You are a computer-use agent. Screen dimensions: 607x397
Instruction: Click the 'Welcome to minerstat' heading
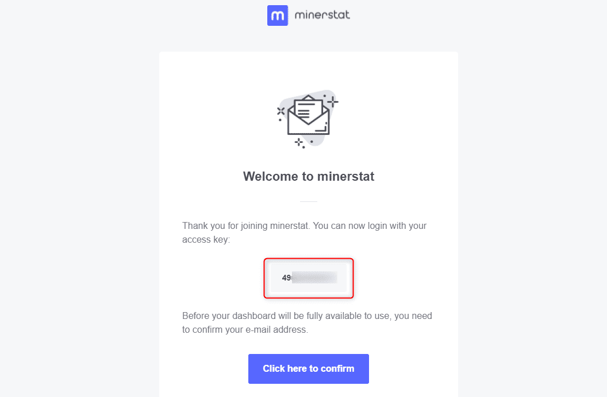(x=309, y=177)
